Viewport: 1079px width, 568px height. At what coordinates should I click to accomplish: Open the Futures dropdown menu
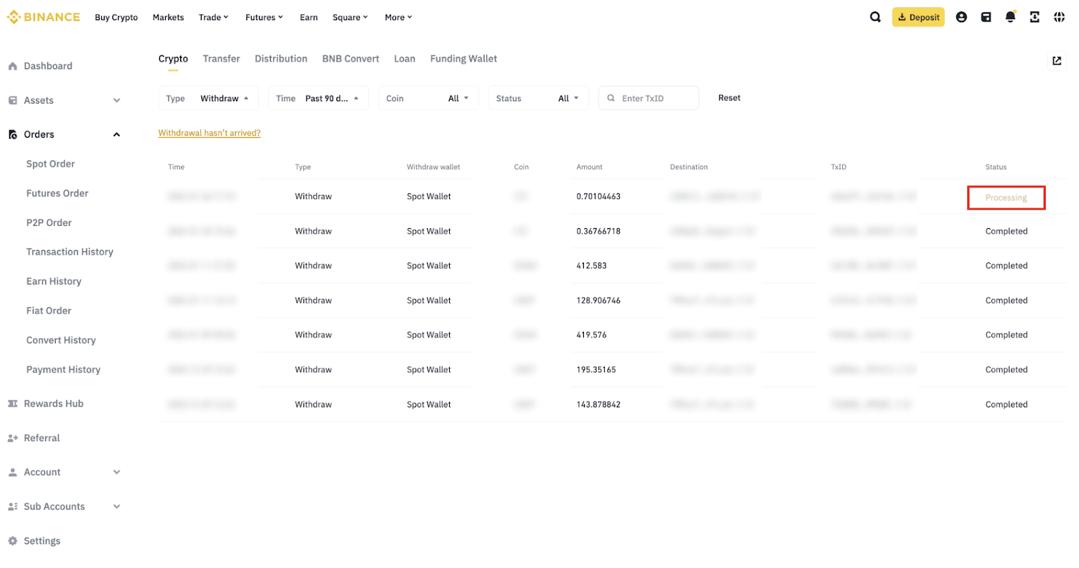point(264,18)
